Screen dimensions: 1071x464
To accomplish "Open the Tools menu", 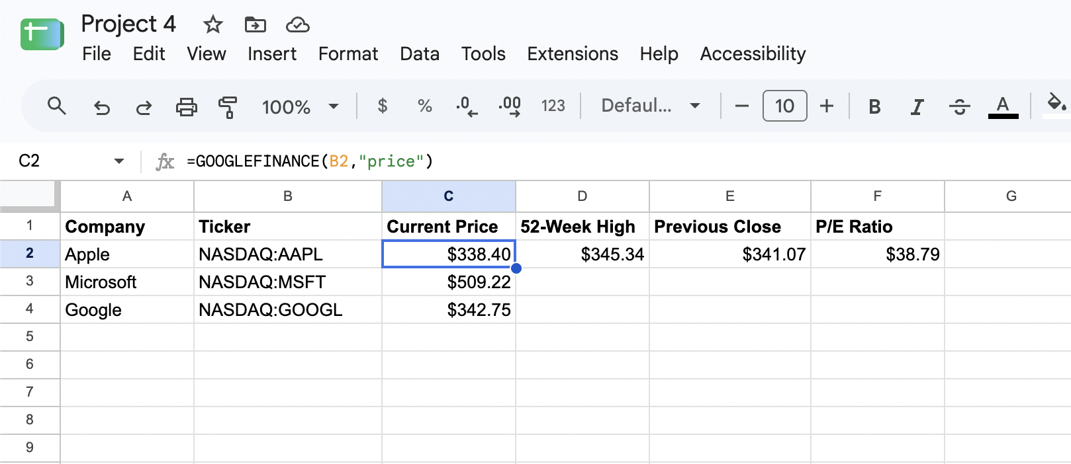I will (x=483, y=54).
